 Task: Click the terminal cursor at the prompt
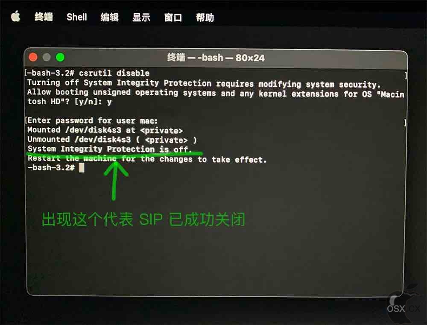tap(82, 168)
